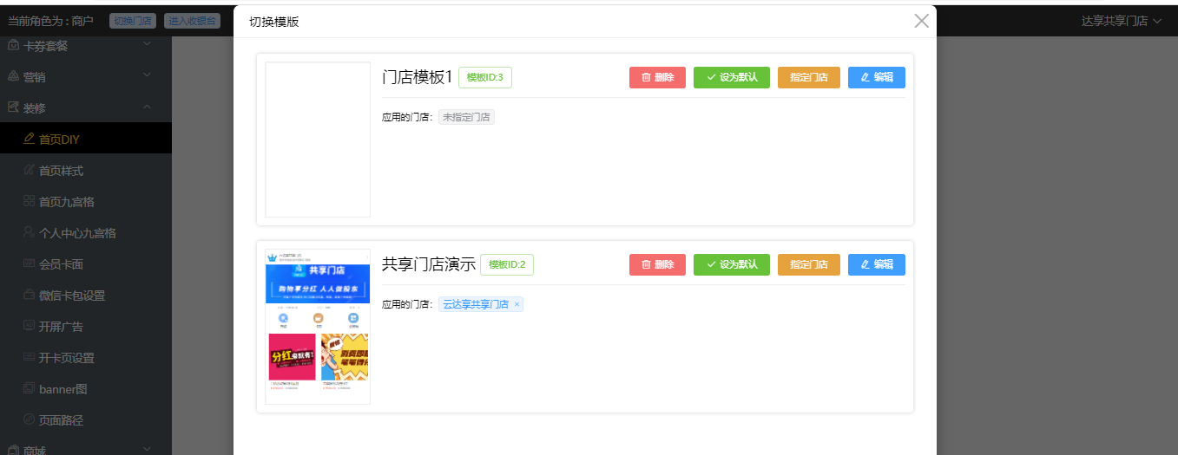Delete 门店模板1 using the red 删除 button

tap(657, 77)
